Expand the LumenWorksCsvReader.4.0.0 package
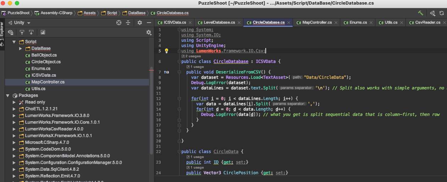447x182 pixels. pos(14,129)
